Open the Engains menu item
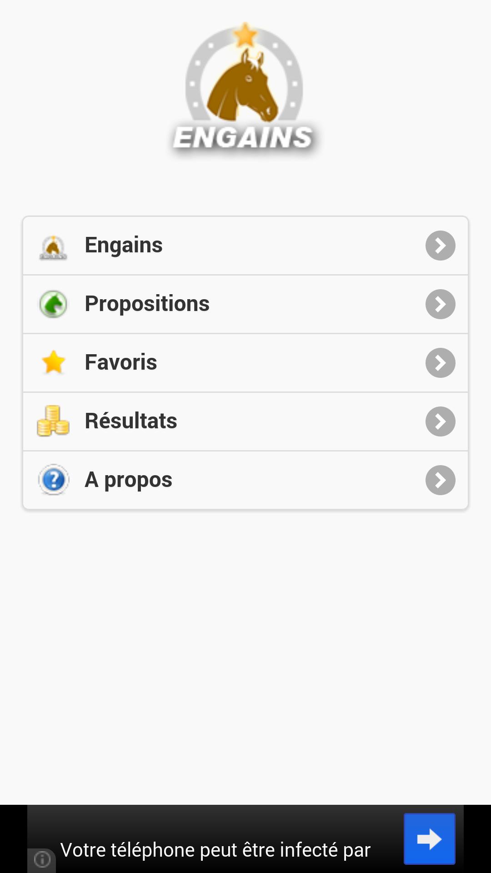 [124, 246]
